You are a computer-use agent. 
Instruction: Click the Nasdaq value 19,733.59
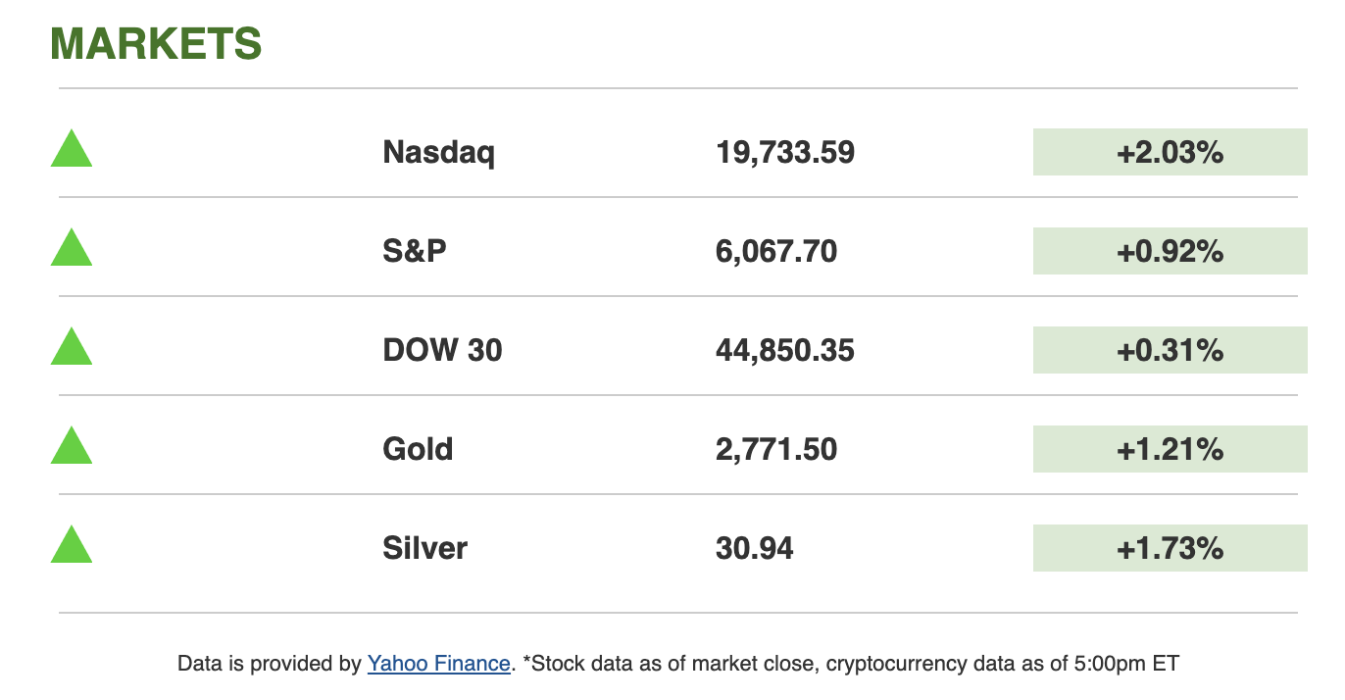tap(784, 153)
